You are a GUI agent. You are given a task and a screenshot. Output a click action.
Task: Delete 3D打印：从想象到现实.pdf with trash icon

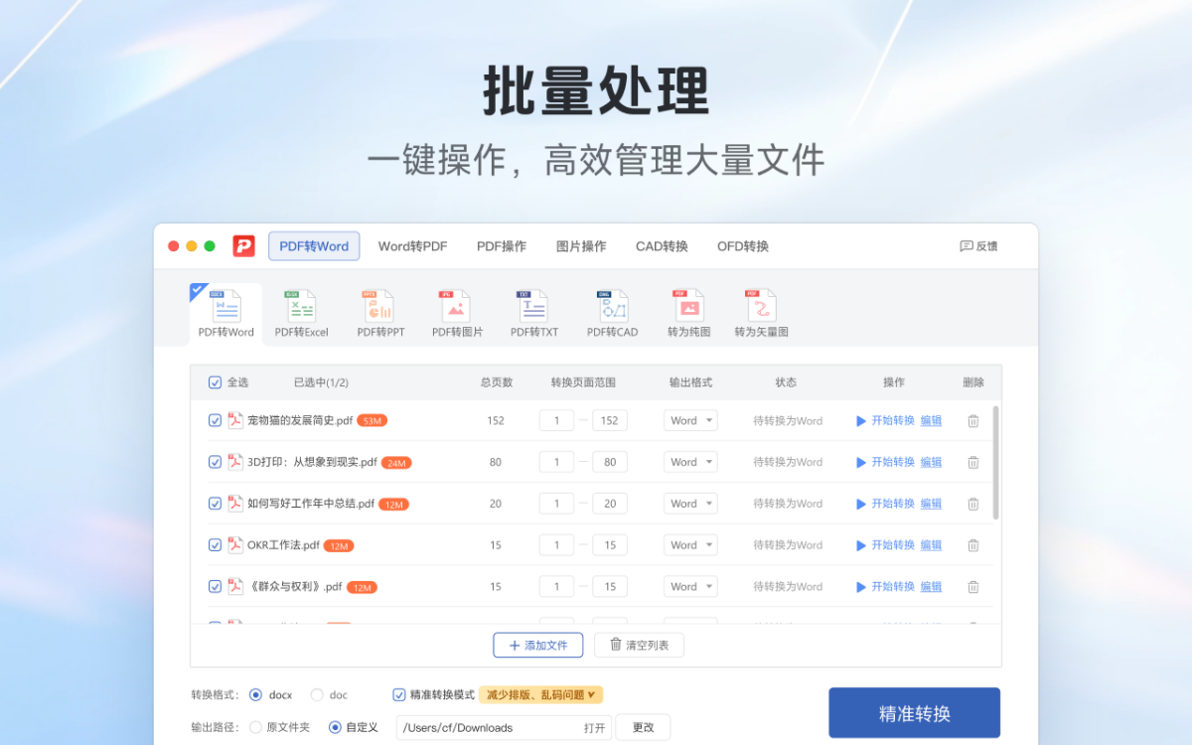pyautogui.click(x=973, y=462)
